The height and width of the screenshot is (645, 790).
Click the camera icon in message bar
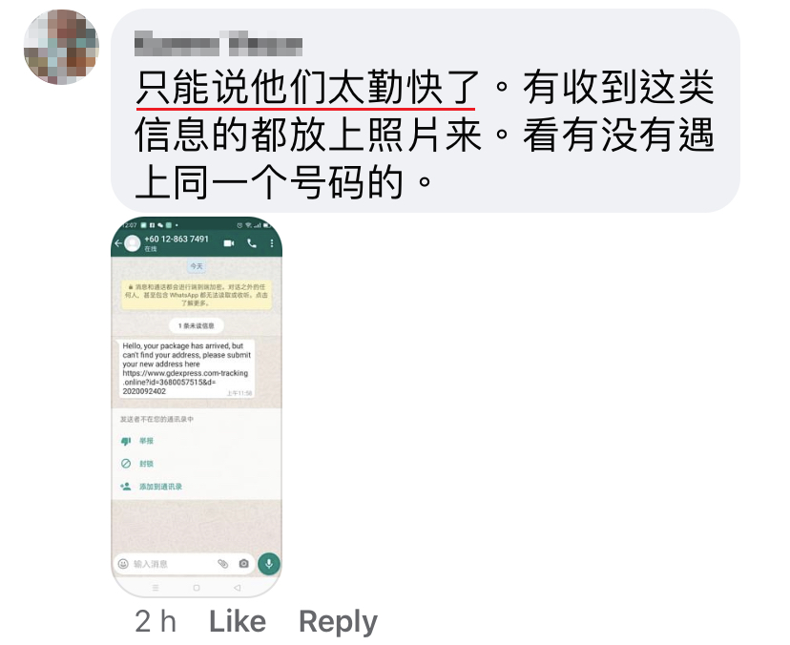(244, 563)
